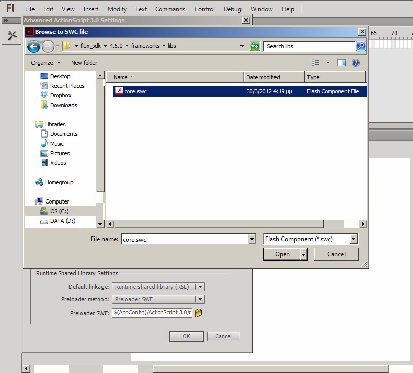Select the core.swc file row
The width and height of the screenshot is (413, 373).
tap(240, 91)
